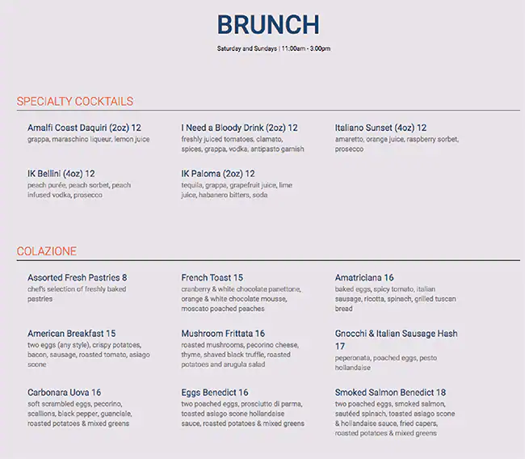Viewport: 525px width, 459px height.
Task: Click the French Toast ingredients description
Action: click(241, 299)
